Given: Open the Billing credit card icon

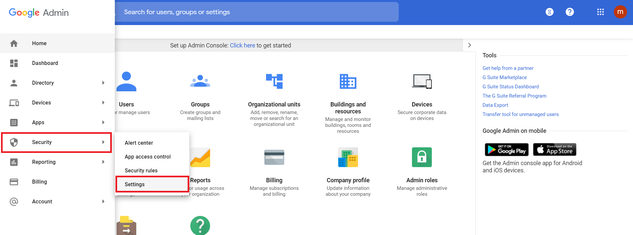Looking at the screenshot, I should pos(274,157).
